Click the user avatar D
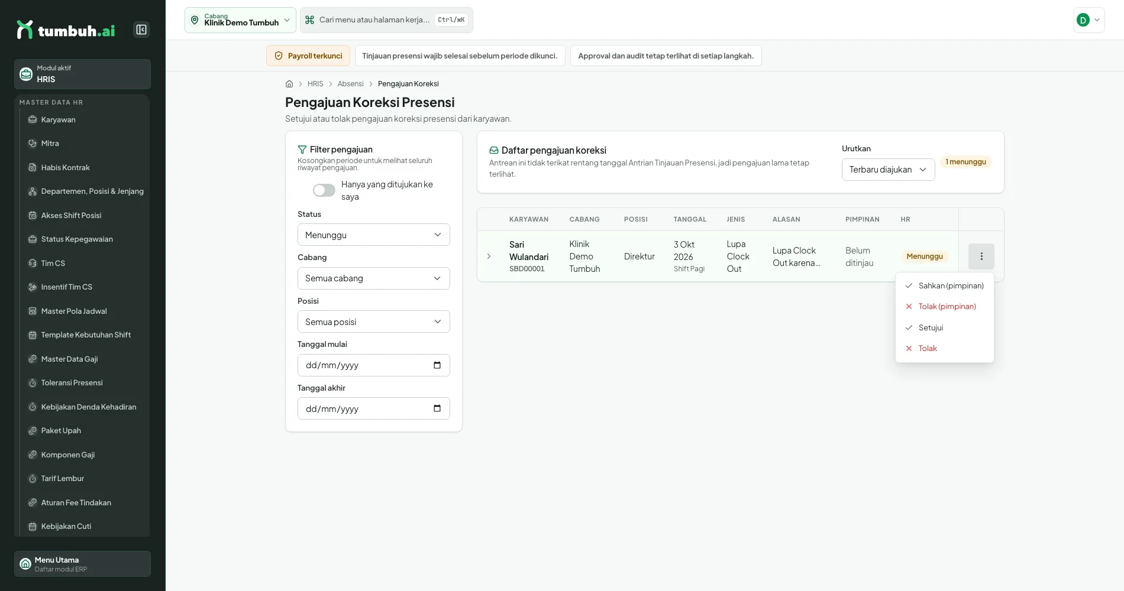 pyautogui.click(x=1083, y=20)
